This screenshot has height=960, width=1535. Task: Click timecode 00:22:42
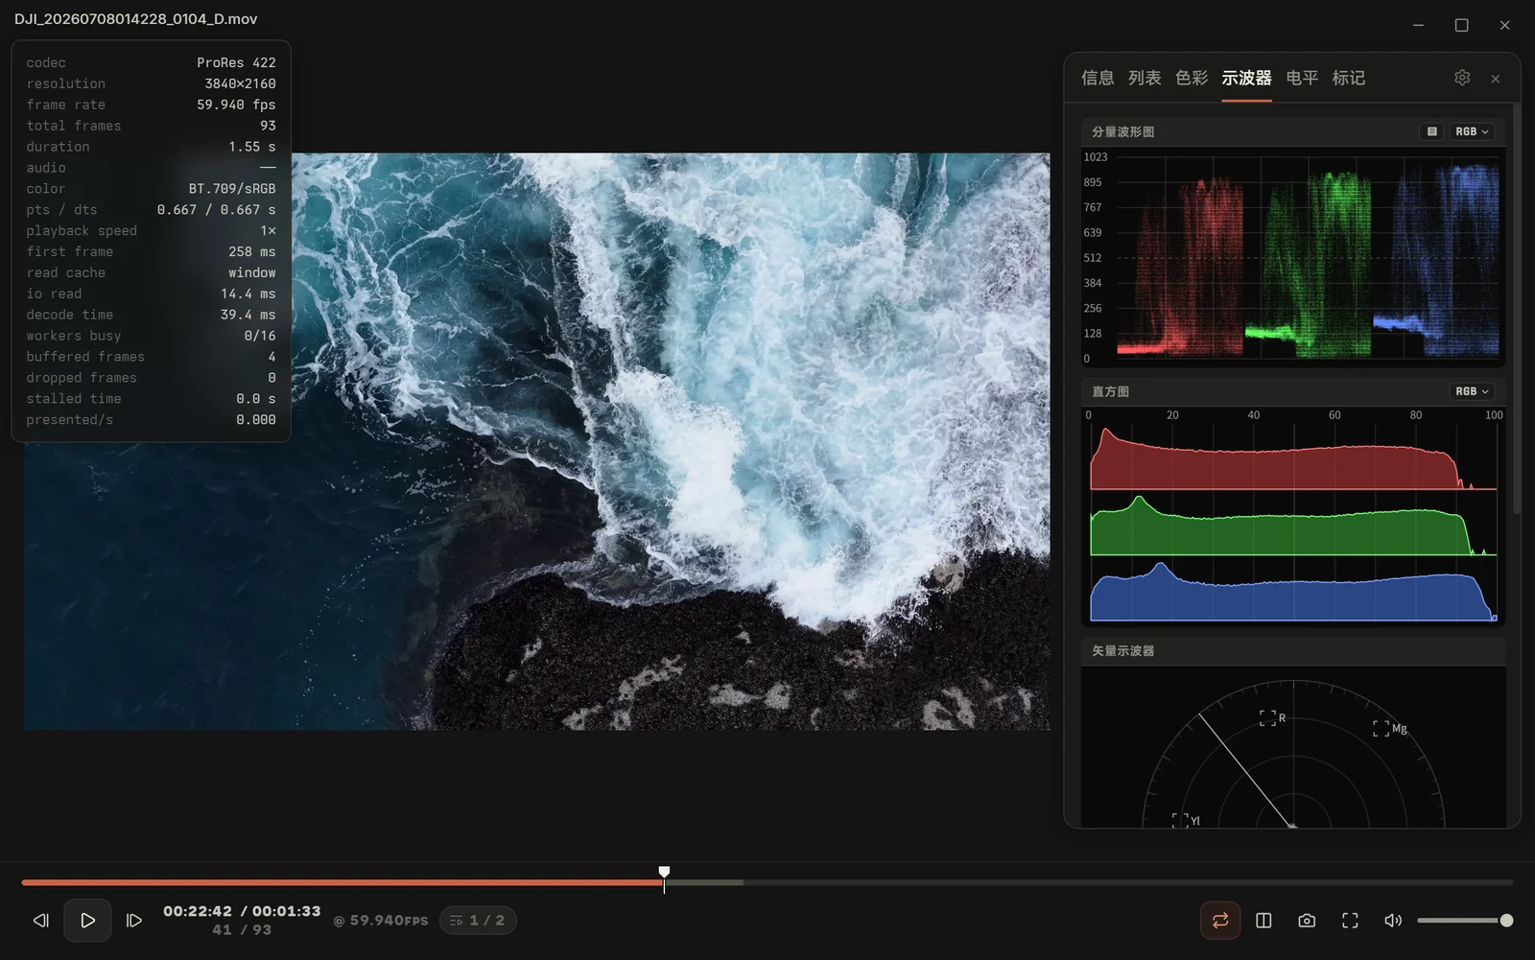point(198,911)
